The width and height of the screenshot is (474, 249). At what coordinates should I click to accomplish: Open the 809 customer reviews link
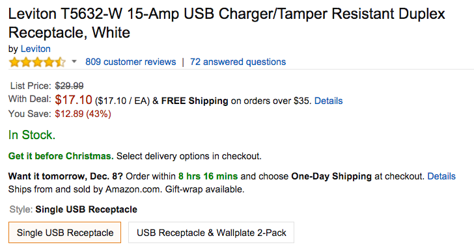[131, 62]
